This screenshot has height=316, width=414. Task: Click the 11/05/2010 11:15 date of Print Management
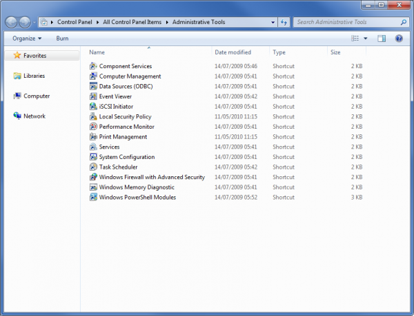236,137
